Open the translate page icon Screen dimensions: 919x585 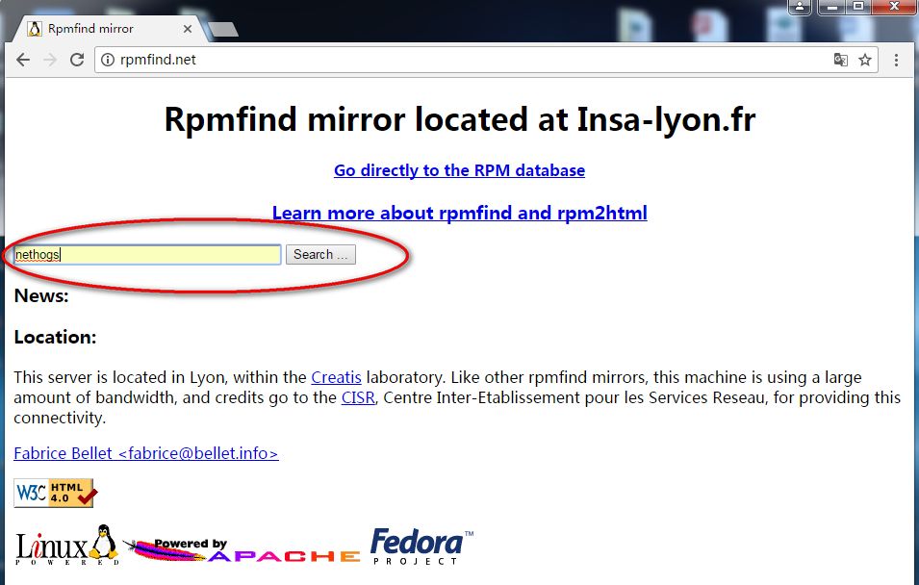[840, 60]
